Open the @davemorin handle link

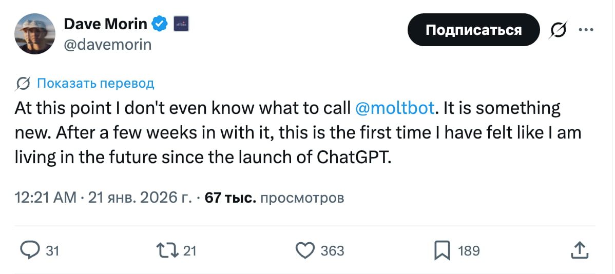[x=107, y=45]
